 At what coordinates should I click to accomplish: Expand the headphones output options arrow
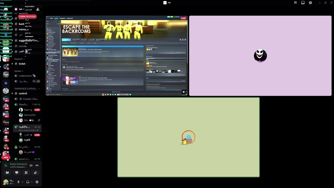click(32, 182)
